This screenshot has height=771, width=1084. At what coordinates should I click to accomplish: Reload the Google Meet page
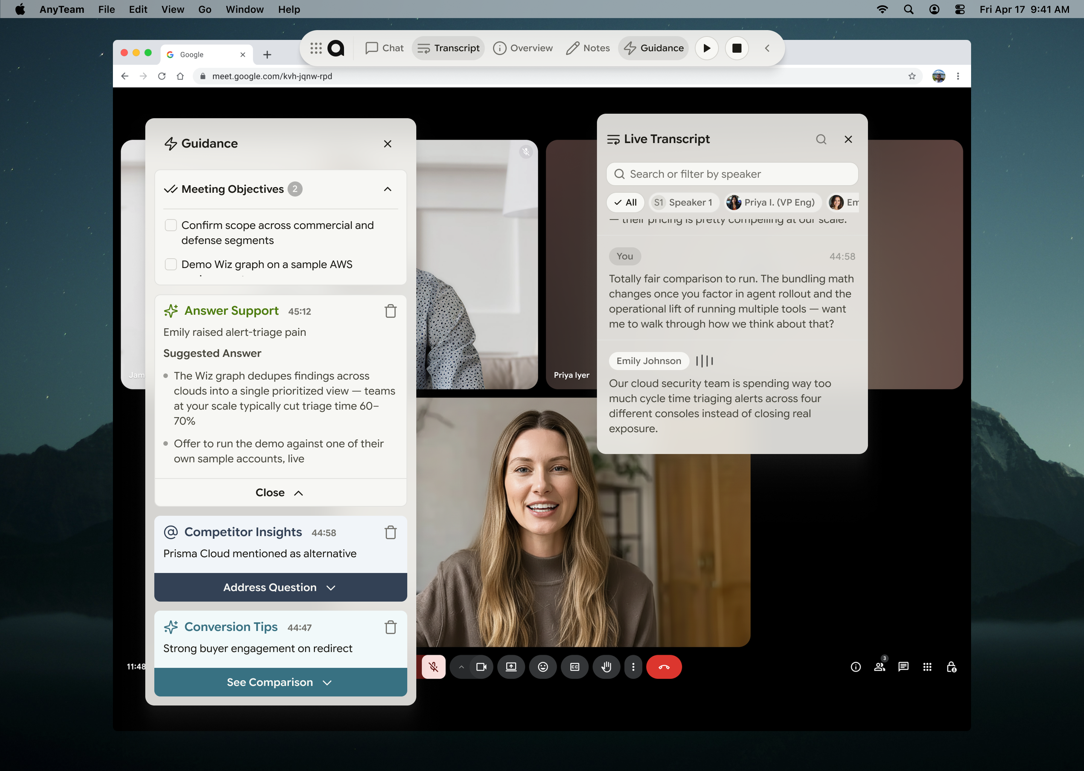[162, 76]
